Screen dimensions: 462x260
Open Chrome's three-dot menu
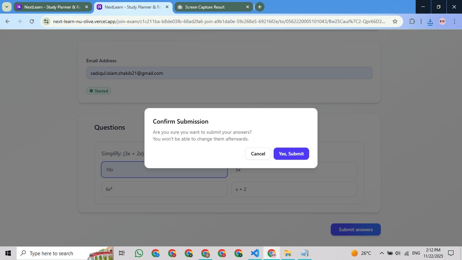[455, 22]
